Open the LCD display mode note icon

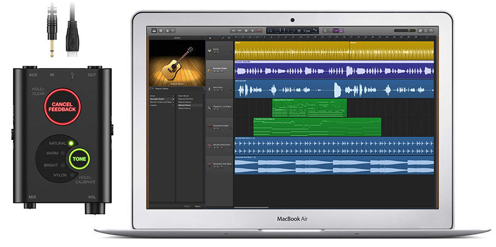270,30
